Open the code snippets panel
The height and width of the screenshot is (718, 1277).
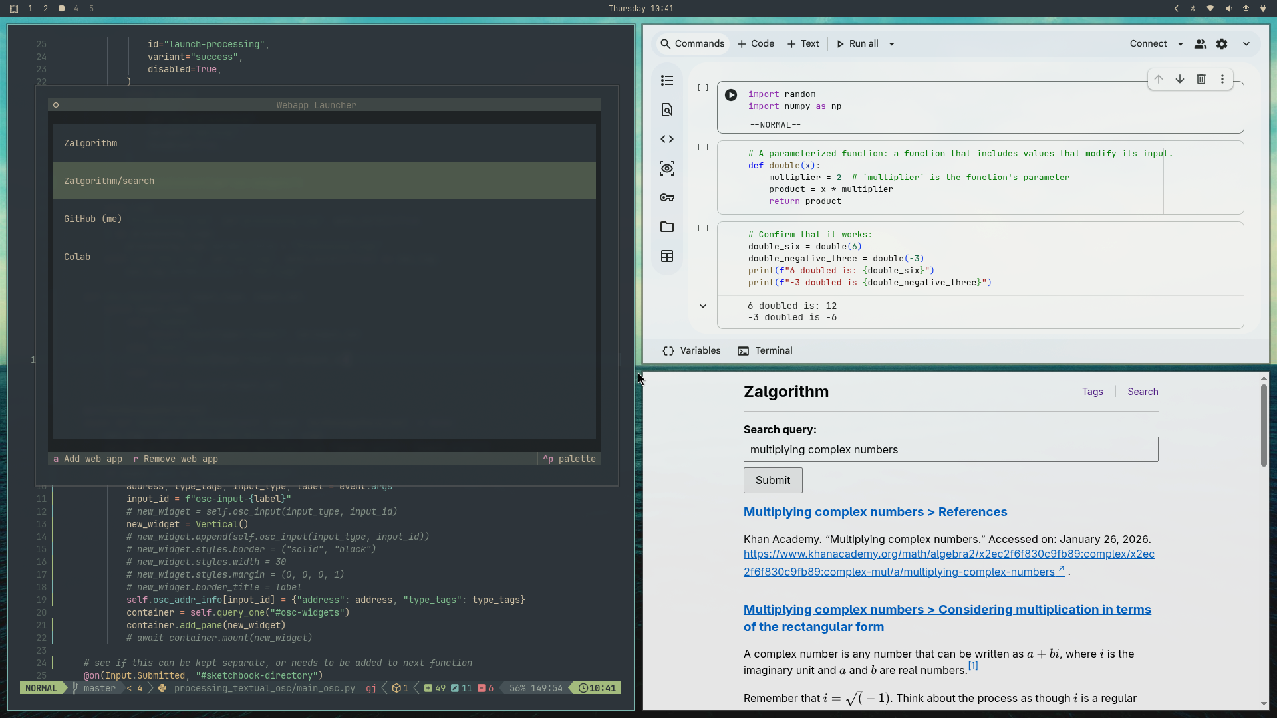pyautogui.click(x=667, y=139)
